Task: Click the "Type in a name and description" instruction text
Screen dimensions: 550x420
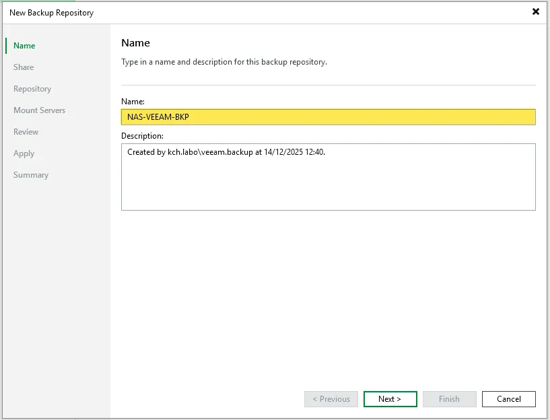Action: pyautogui.click(x=224, y=62)
